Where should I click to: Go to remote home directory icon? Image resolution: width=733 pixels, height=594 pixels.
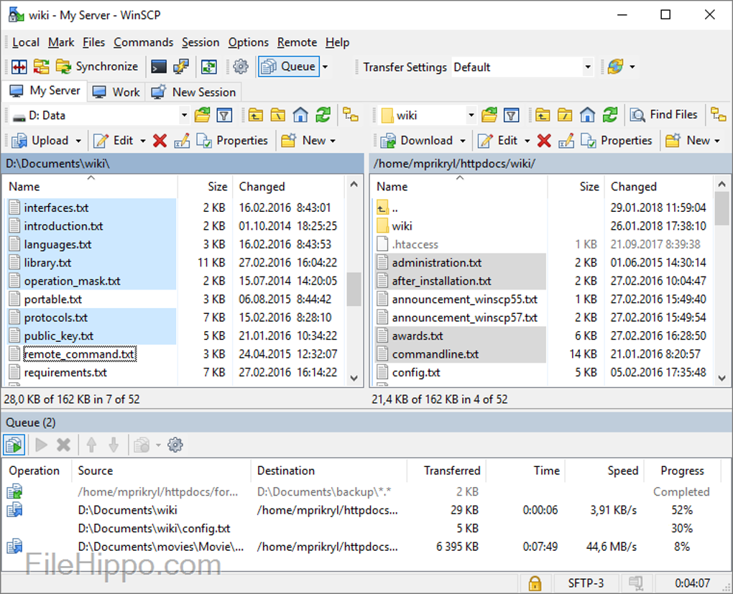587,115
